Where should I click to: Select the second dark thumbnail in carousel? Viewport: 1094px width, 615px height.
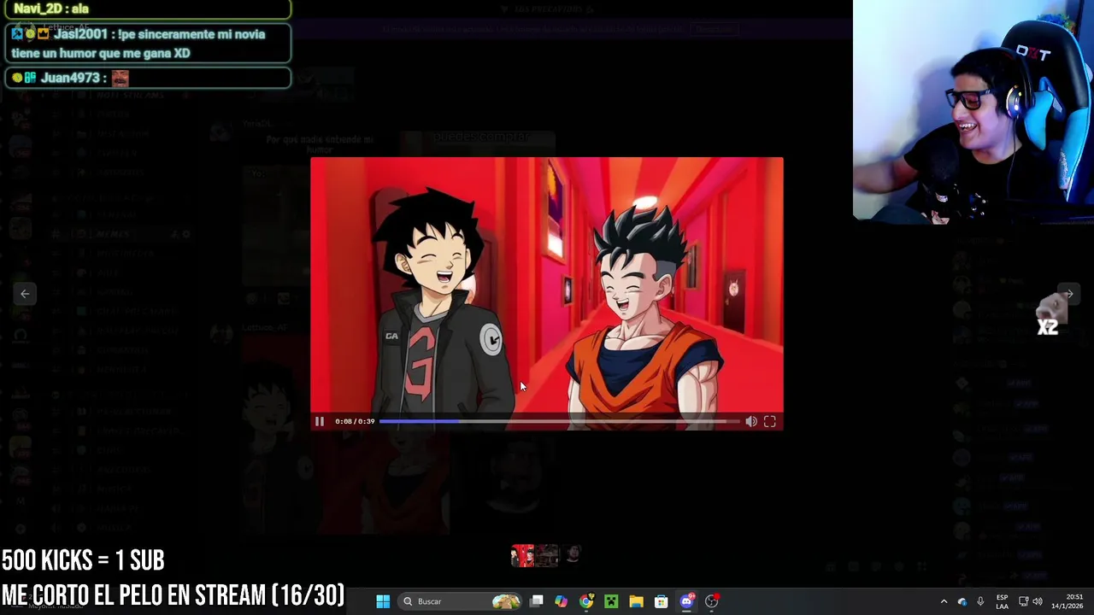click(x=547, y=555)
